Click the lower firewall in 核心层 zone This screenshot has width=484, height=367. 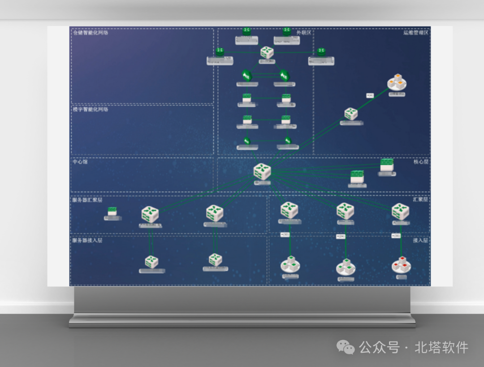(x=357, y=177)
